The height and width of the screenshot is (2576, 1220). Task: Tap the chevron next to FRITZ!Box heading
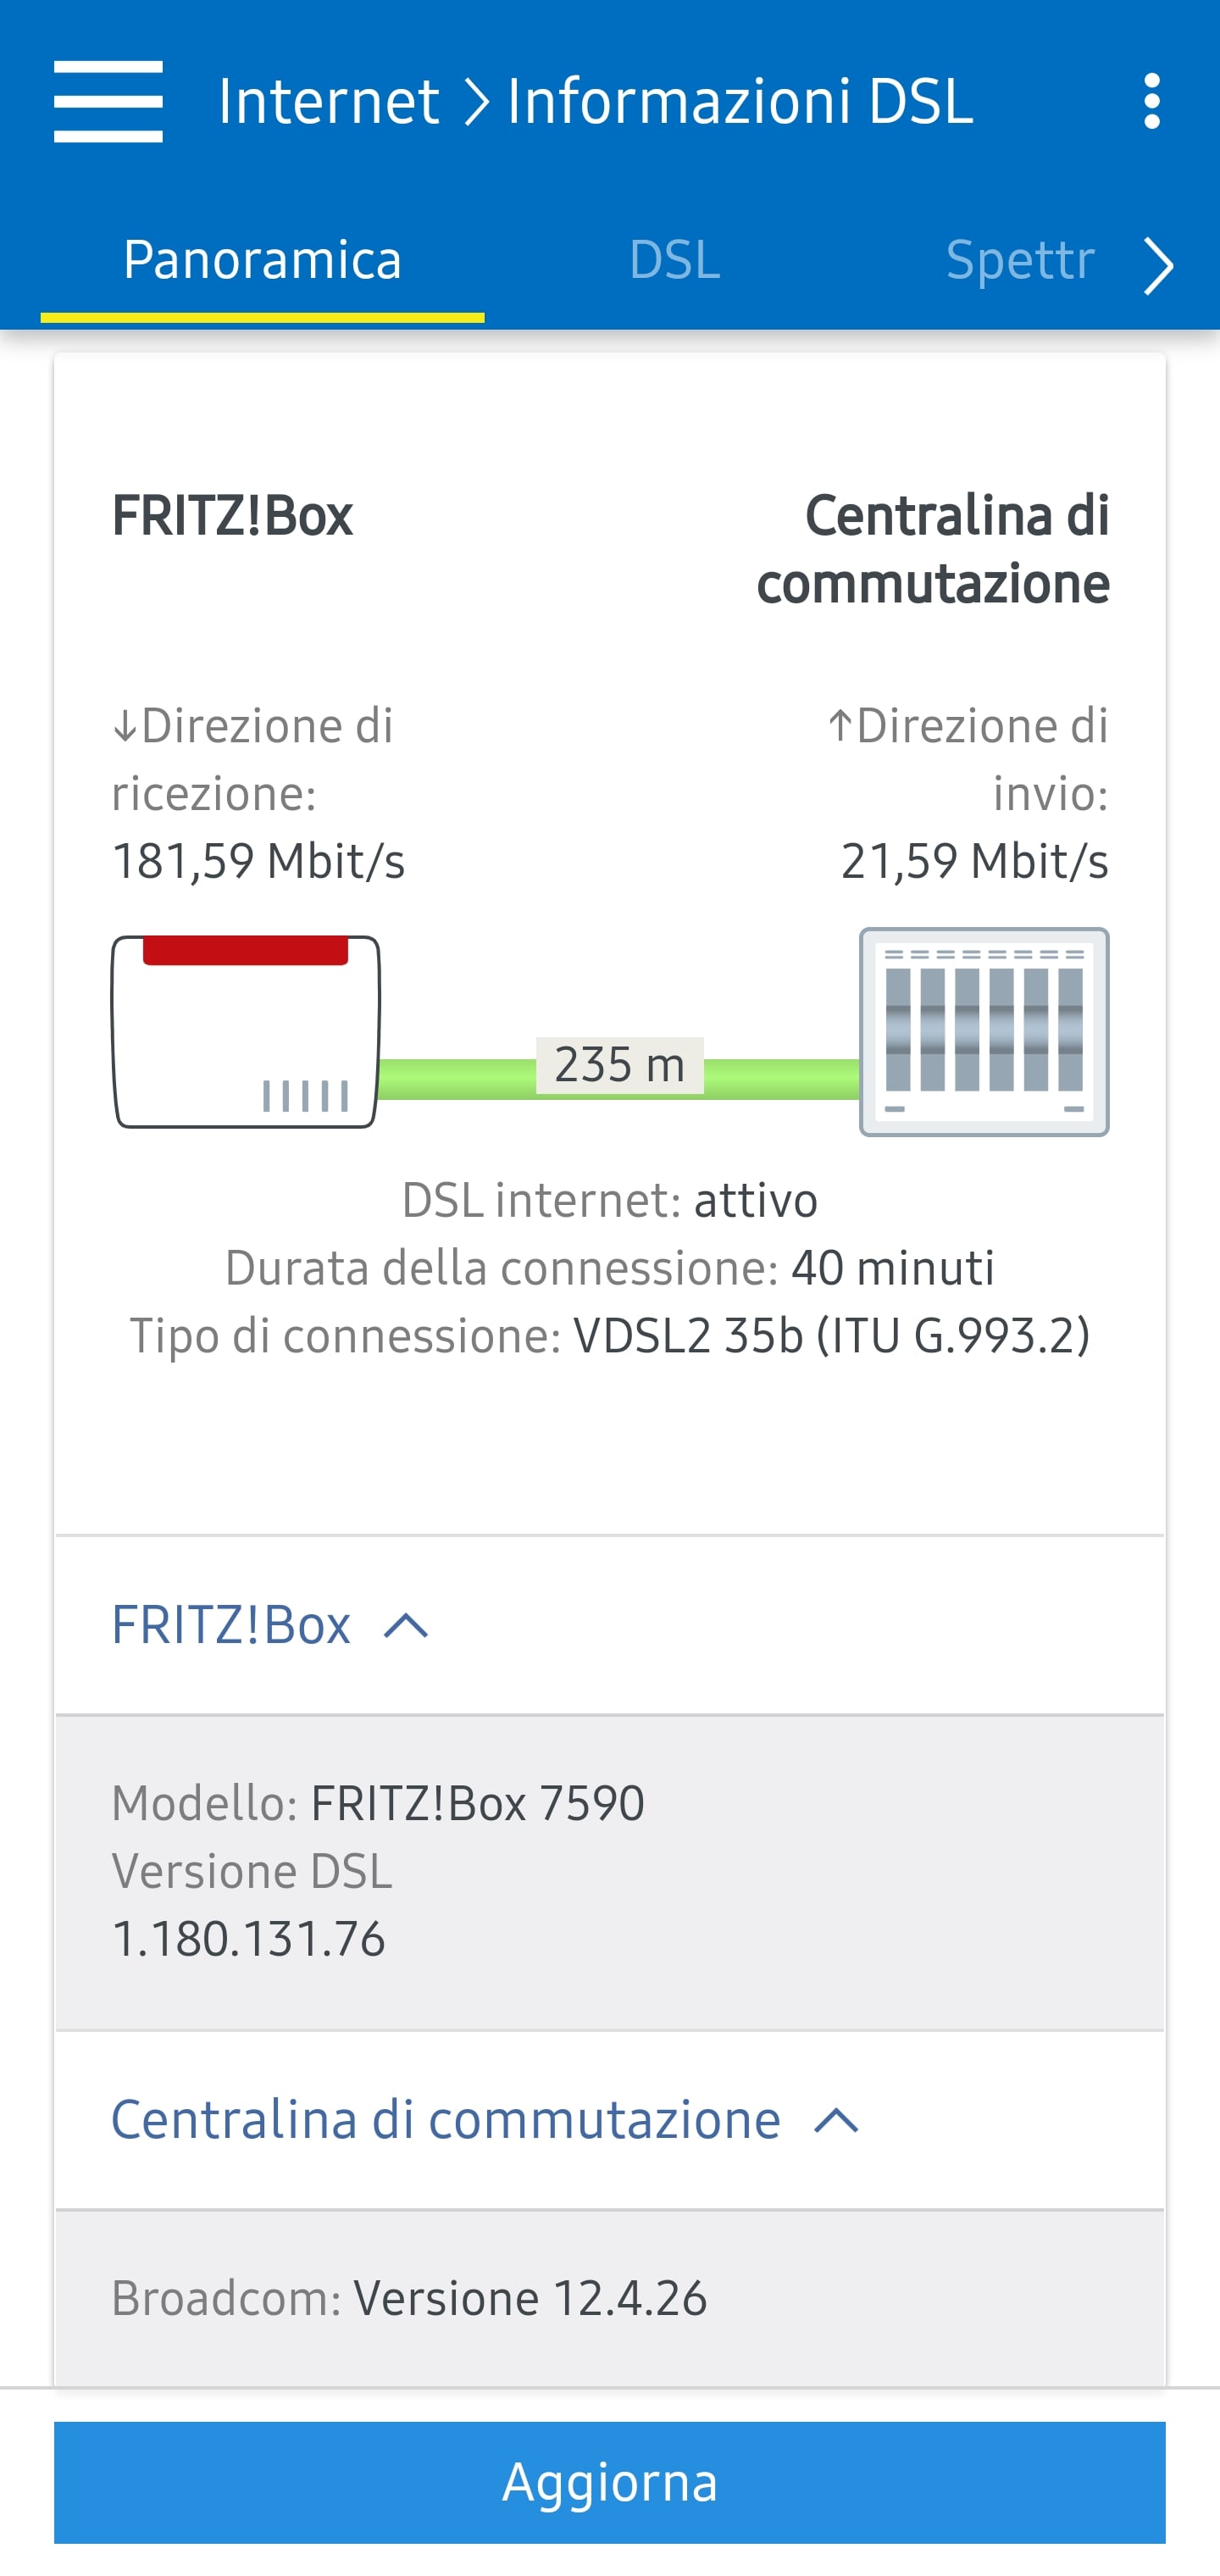pyautogui.click(x=406, y=1626)
